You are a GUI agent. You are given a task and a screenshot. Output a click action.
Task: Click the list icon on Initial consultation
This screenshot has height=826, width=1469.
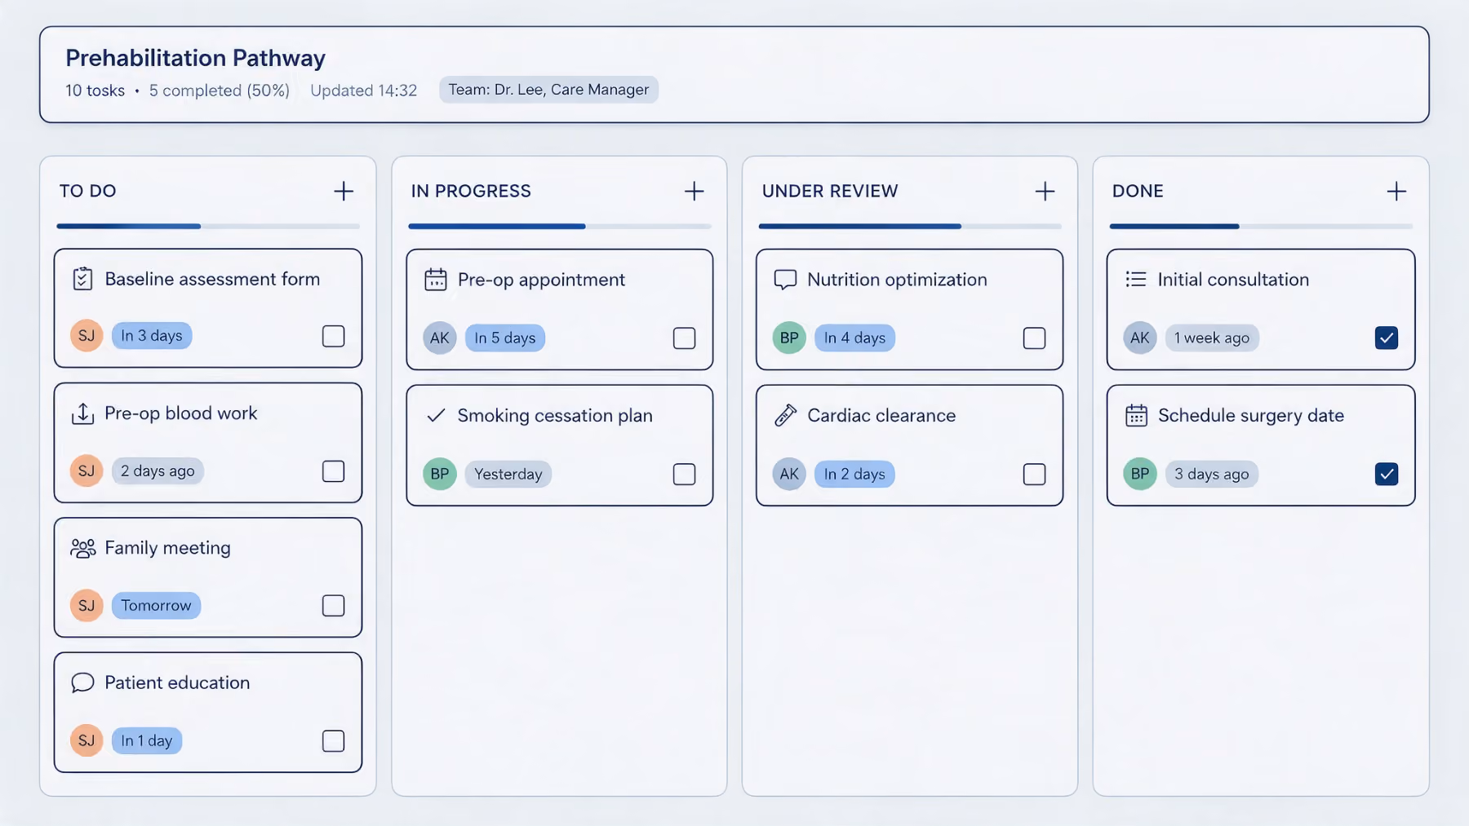tap(1136, 280)
